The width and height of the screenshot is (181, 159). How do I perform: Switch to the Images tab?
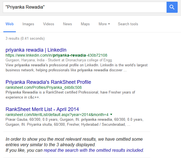click(x=28, y=24)
